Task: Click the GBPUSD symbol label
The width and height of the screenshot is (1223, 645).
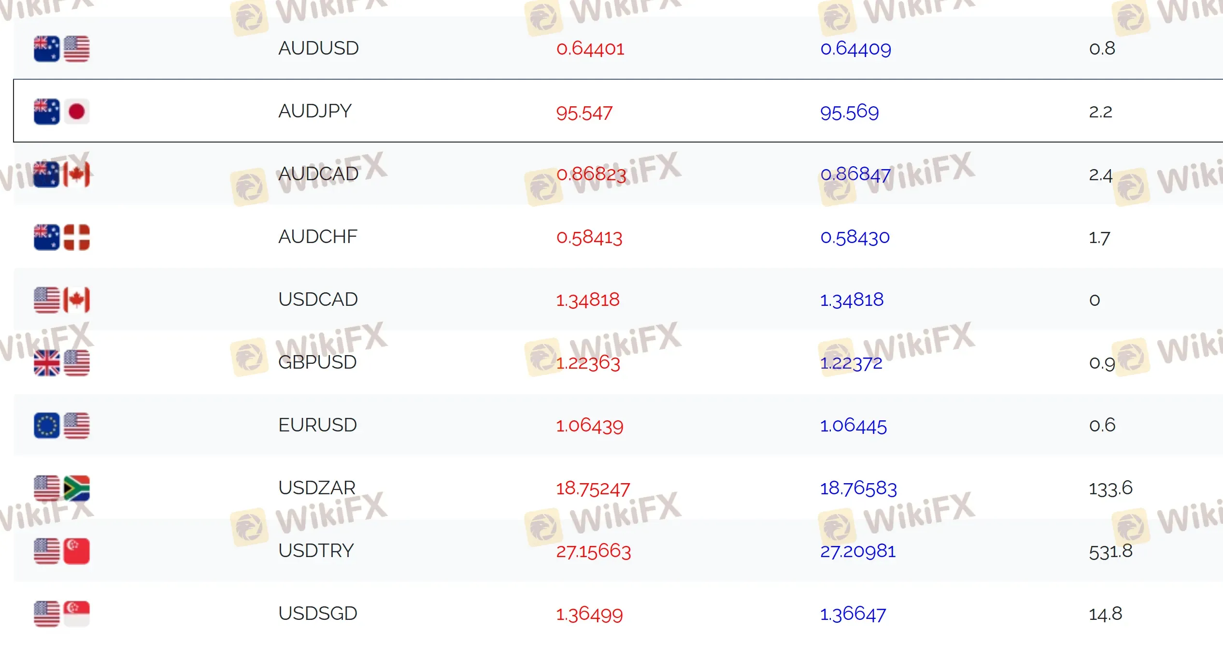Action: 317,362
